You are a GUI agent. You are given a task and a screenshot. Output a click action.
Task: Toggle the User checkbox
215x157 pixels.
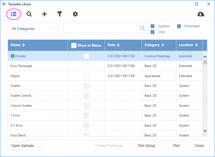click(153, 32)
